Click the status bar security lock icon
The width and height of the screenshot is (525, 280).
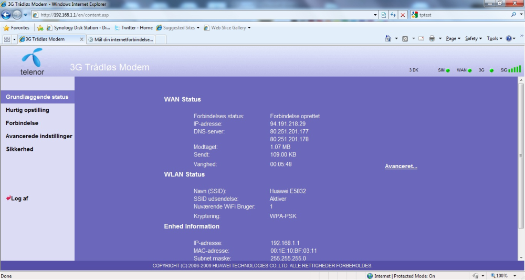(475, 276)
